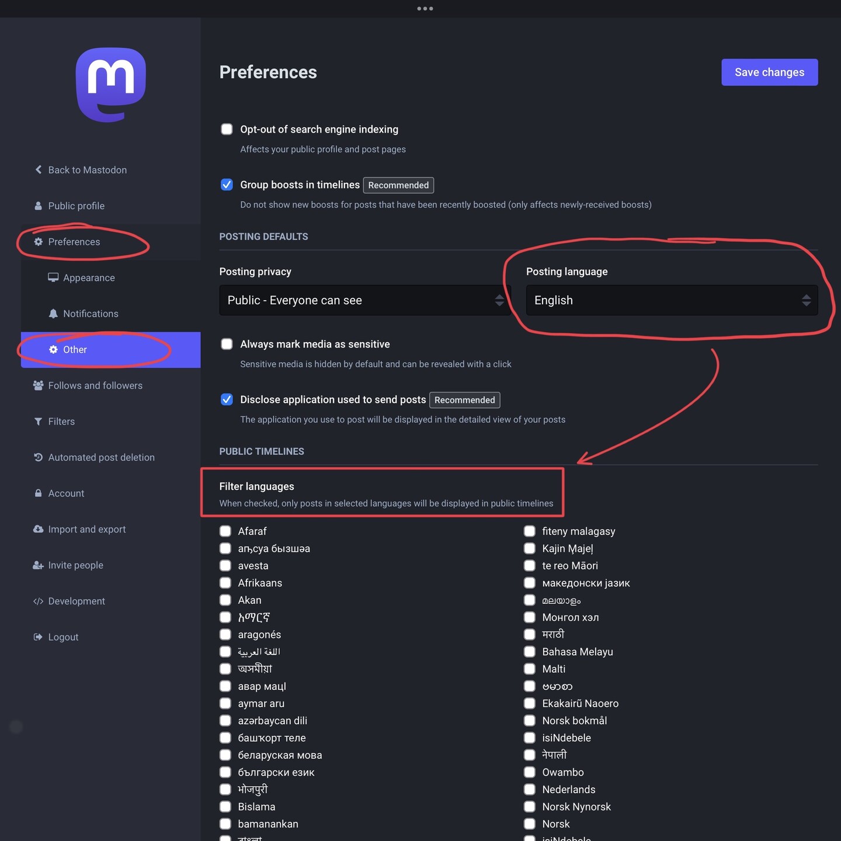This screenshot has height=841, width=841.
Task: Click the Mastodon logo
Action: click(x=111, y=85)
